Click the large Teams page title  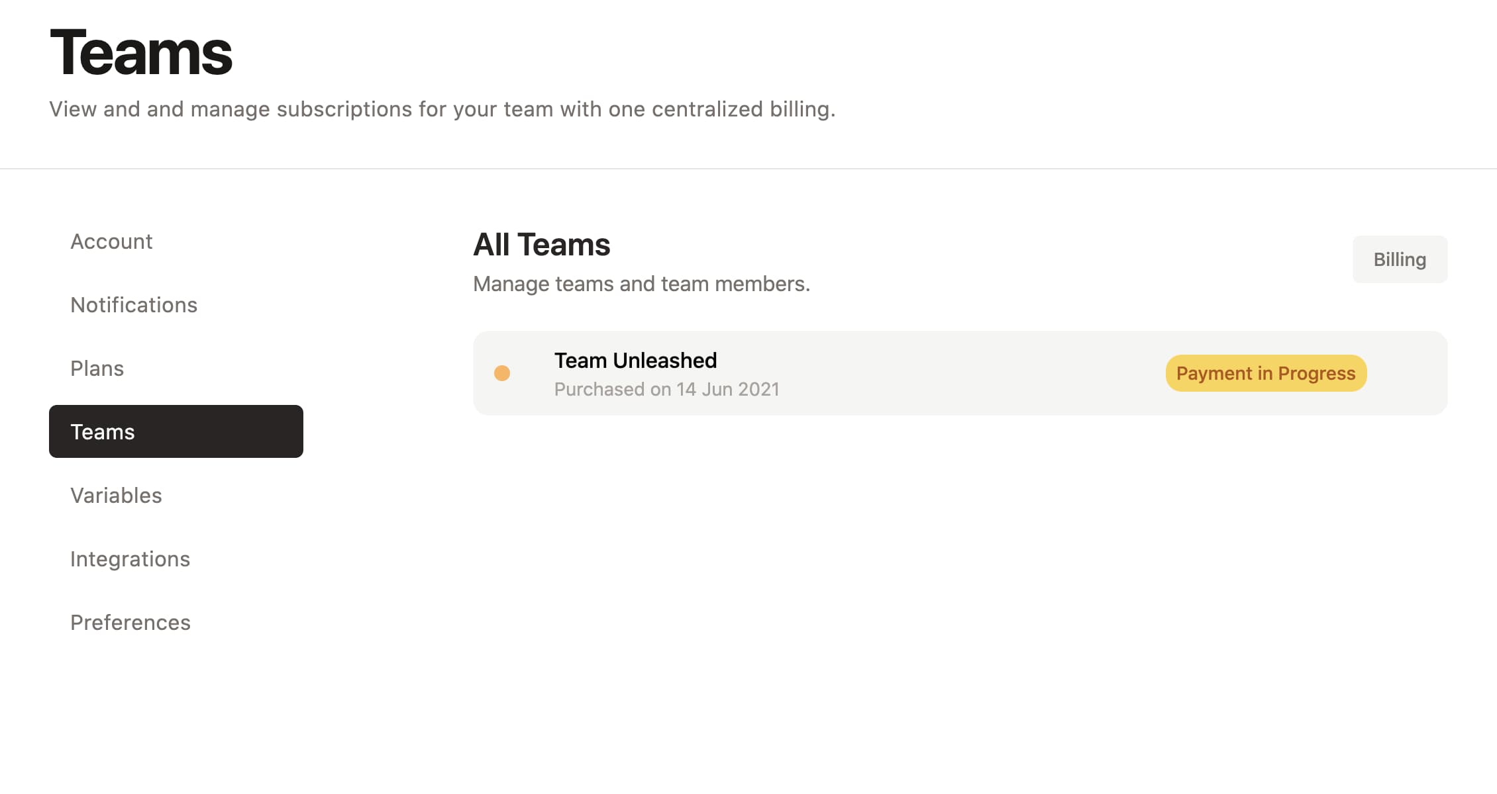pos(141,53)
